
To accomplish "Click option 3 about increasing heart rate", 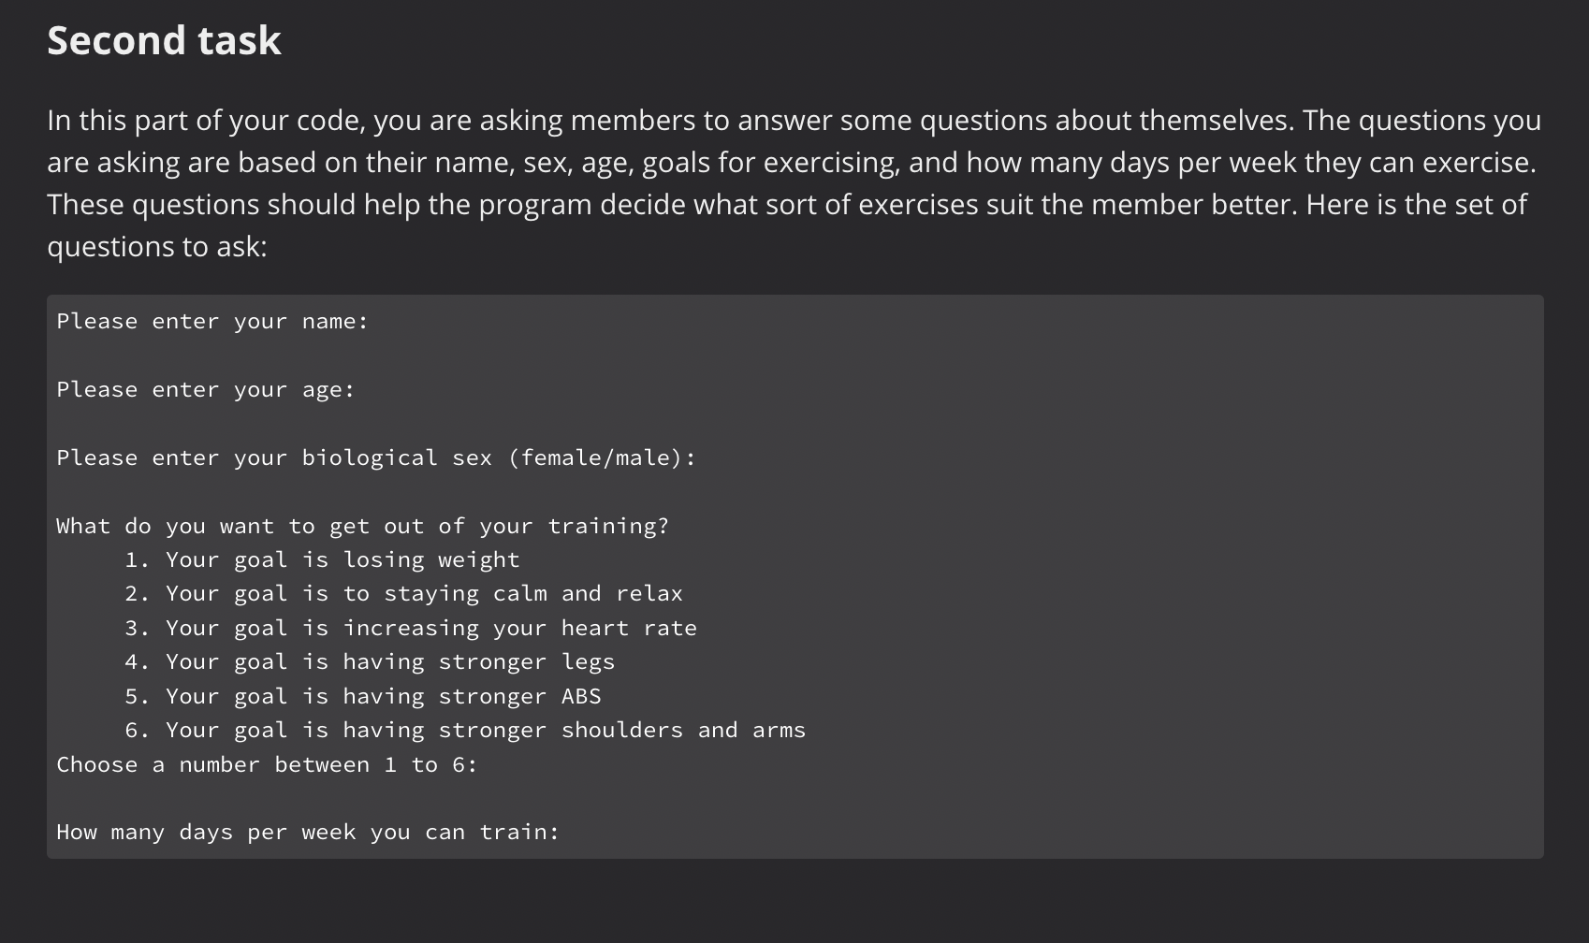I will coord(410,629).
